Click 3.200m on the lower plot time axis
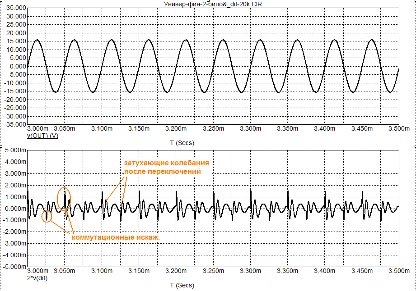The image size is (416, 291). tap(176, 271)
